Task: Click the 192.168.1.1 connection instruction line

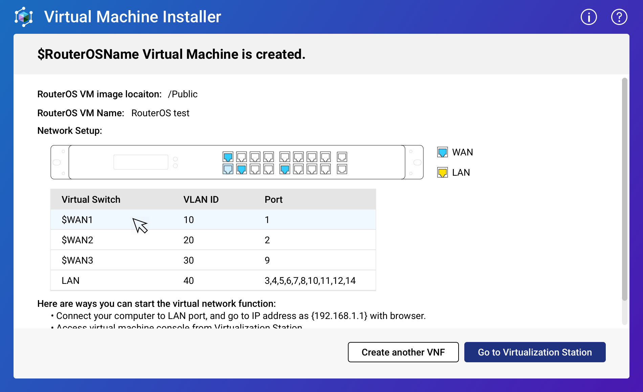Action: pos(241,316)
